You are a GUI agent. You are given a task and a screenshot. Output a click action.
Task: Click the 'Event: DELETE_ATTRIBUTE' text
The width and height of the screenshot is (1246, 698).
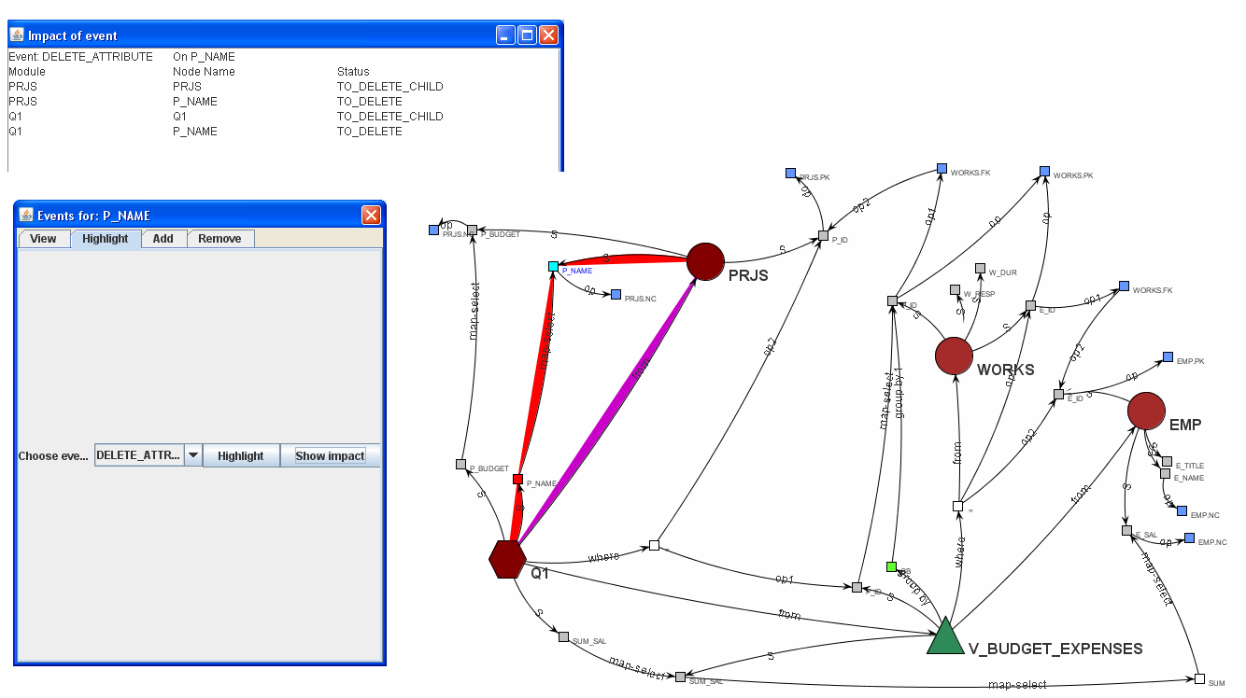(x=80, y=57)
